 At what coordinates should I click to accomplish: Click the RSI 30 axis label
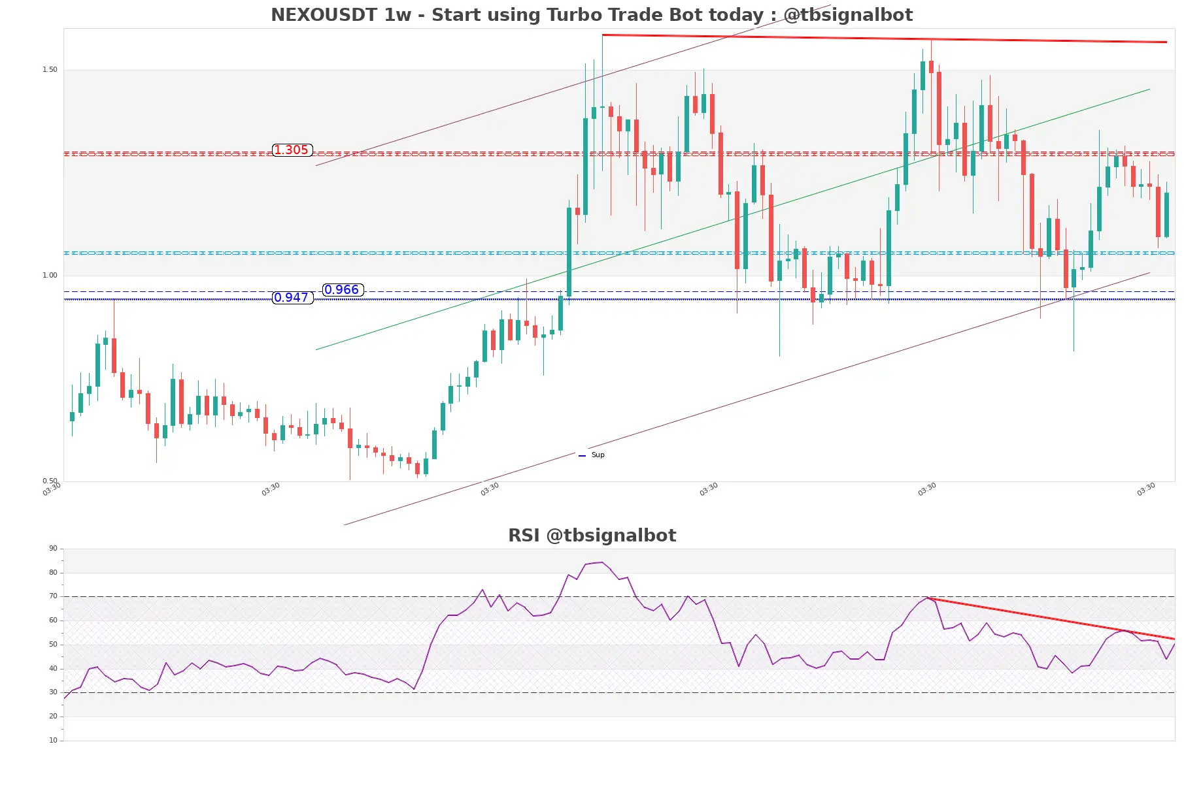[53, 692]
